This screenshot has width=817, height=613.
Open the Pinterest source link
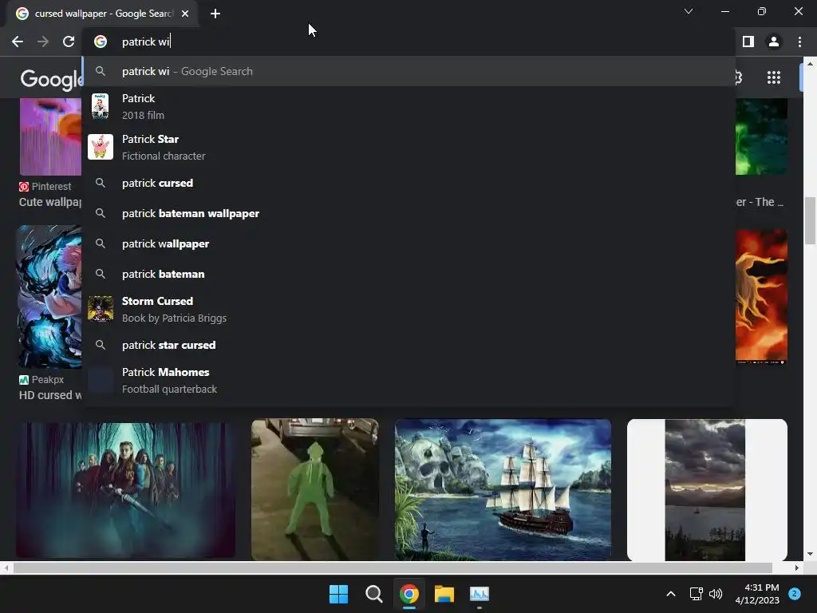pyautogui.click(x=45, y=187)
